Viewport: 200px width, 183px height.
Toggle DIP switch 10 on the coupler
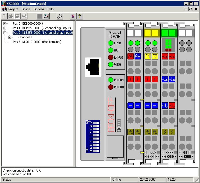pos(96,151)
